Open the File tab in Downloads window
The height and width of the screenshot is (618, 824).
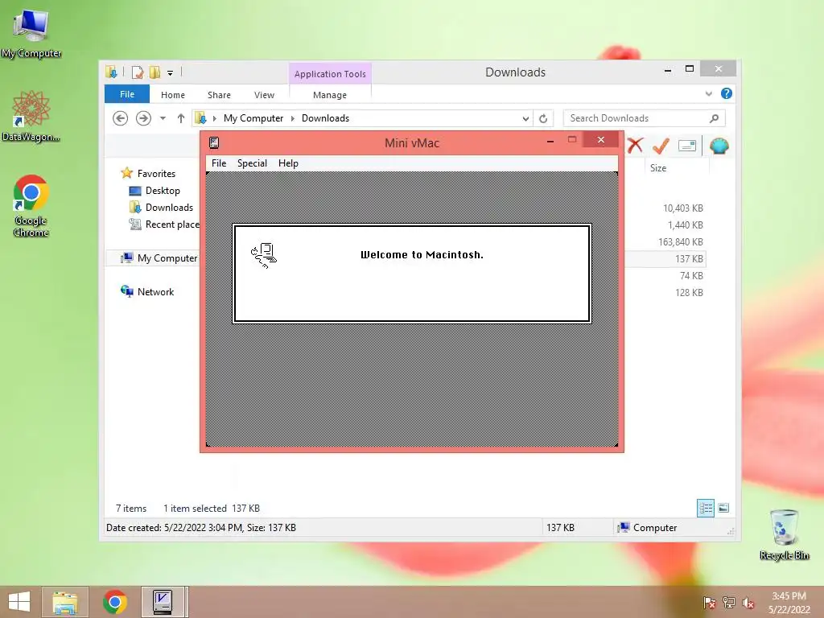click(127, 95)
